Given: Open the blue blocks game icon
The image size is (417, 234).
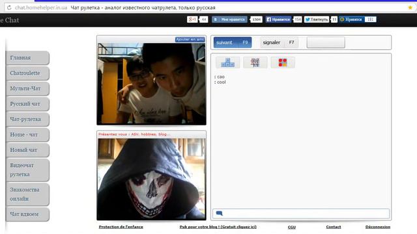Looking at the screenshot, I should [x=227, y=62].
